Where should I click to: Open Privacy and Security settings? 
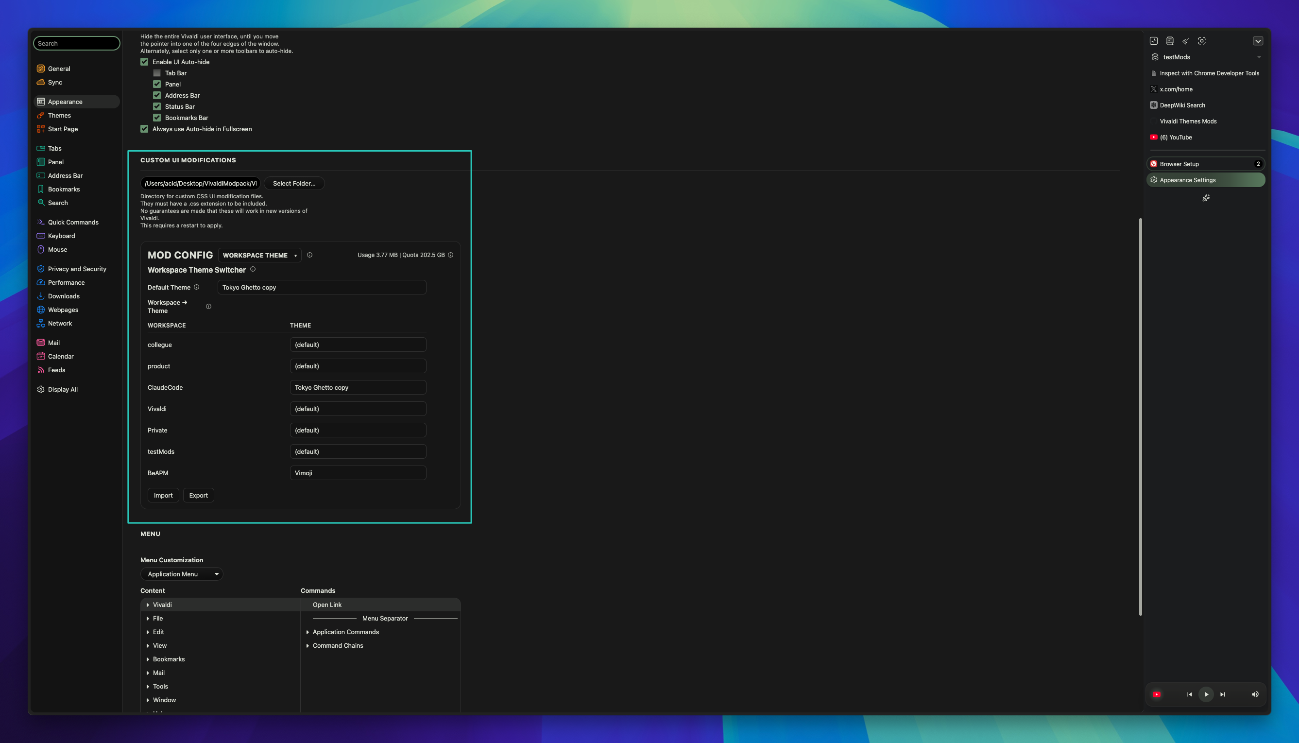[76, 269]
